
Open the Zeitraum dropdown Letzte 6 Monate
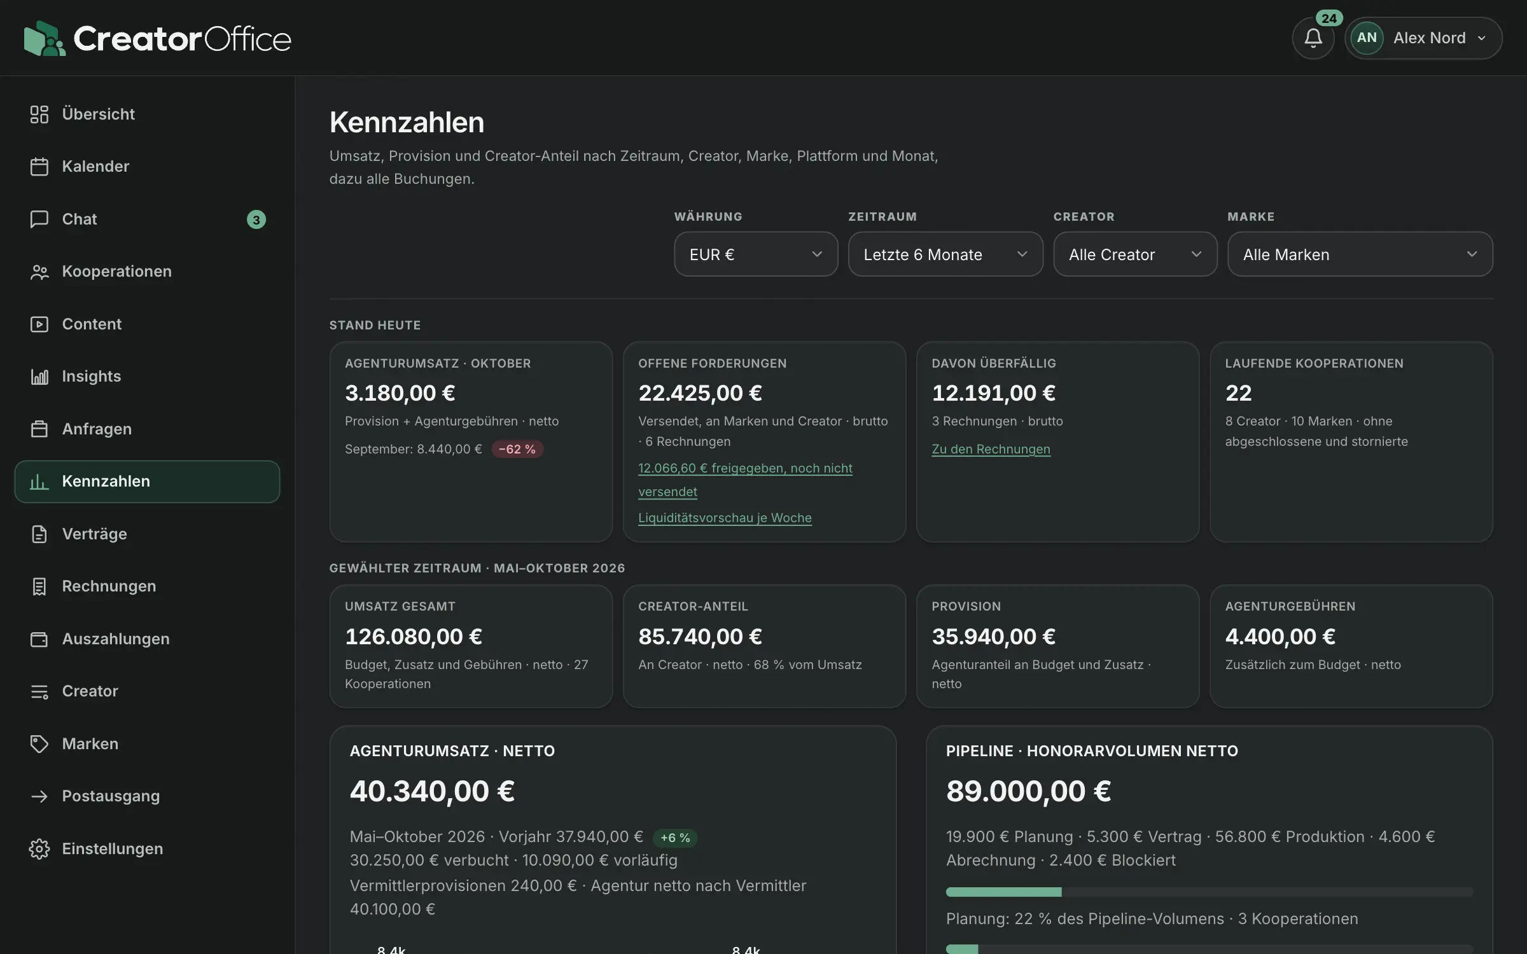(x=945, y=254)
